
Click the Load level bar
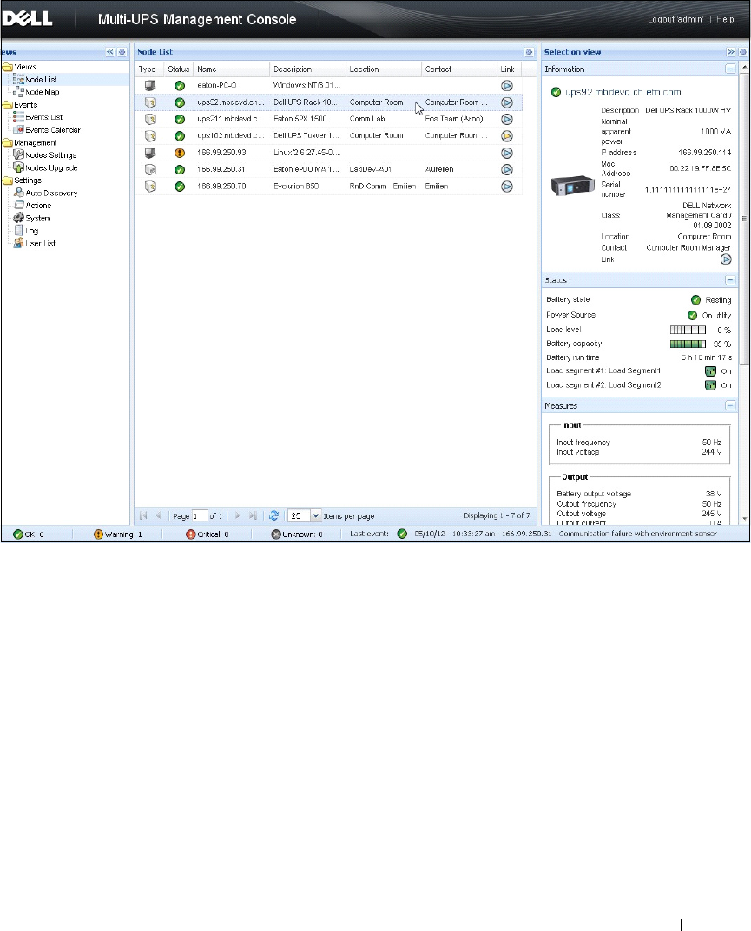click(688, 330)
